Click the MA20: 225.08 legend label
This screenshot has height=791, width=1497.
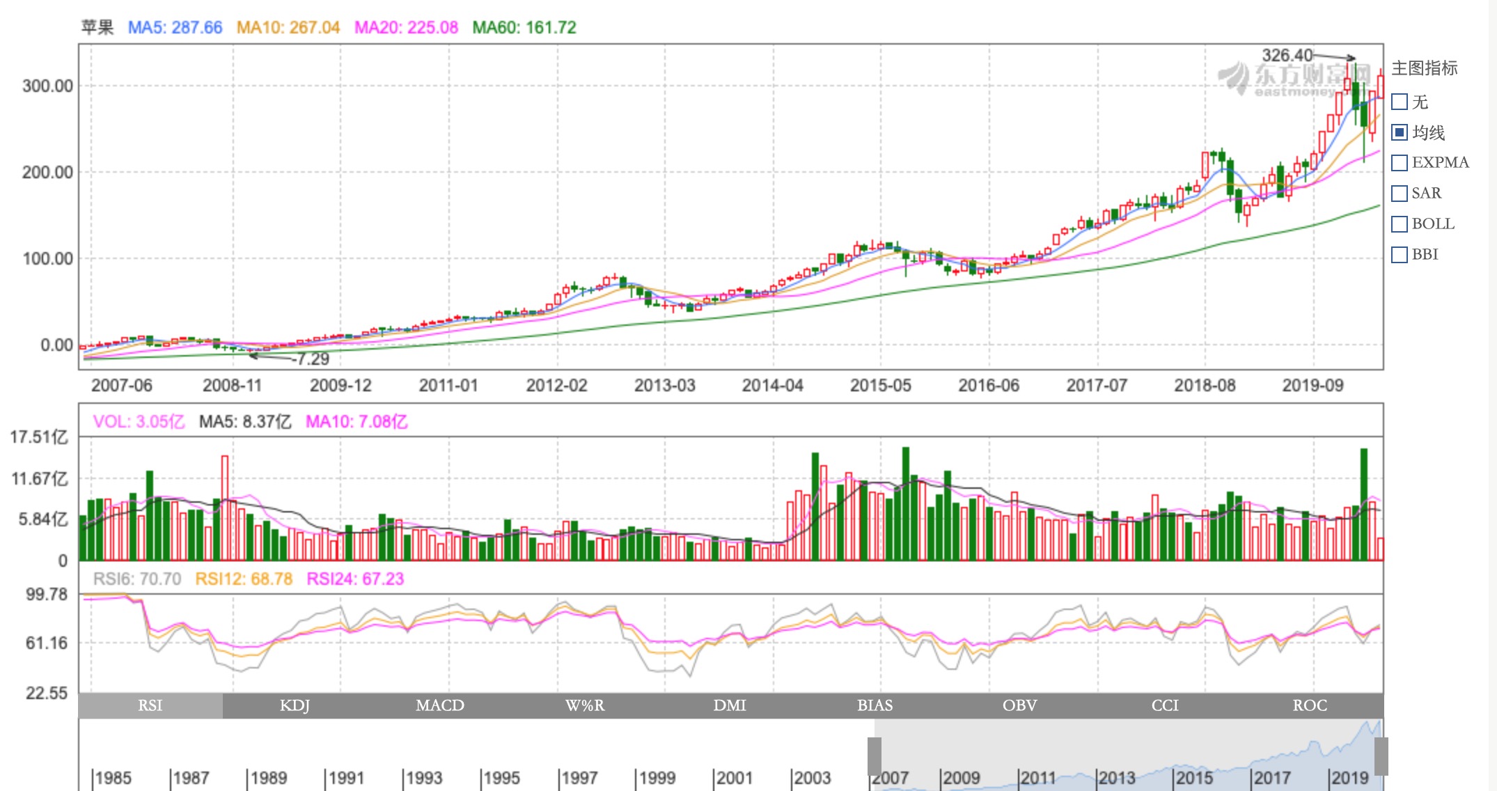[406, 28]
